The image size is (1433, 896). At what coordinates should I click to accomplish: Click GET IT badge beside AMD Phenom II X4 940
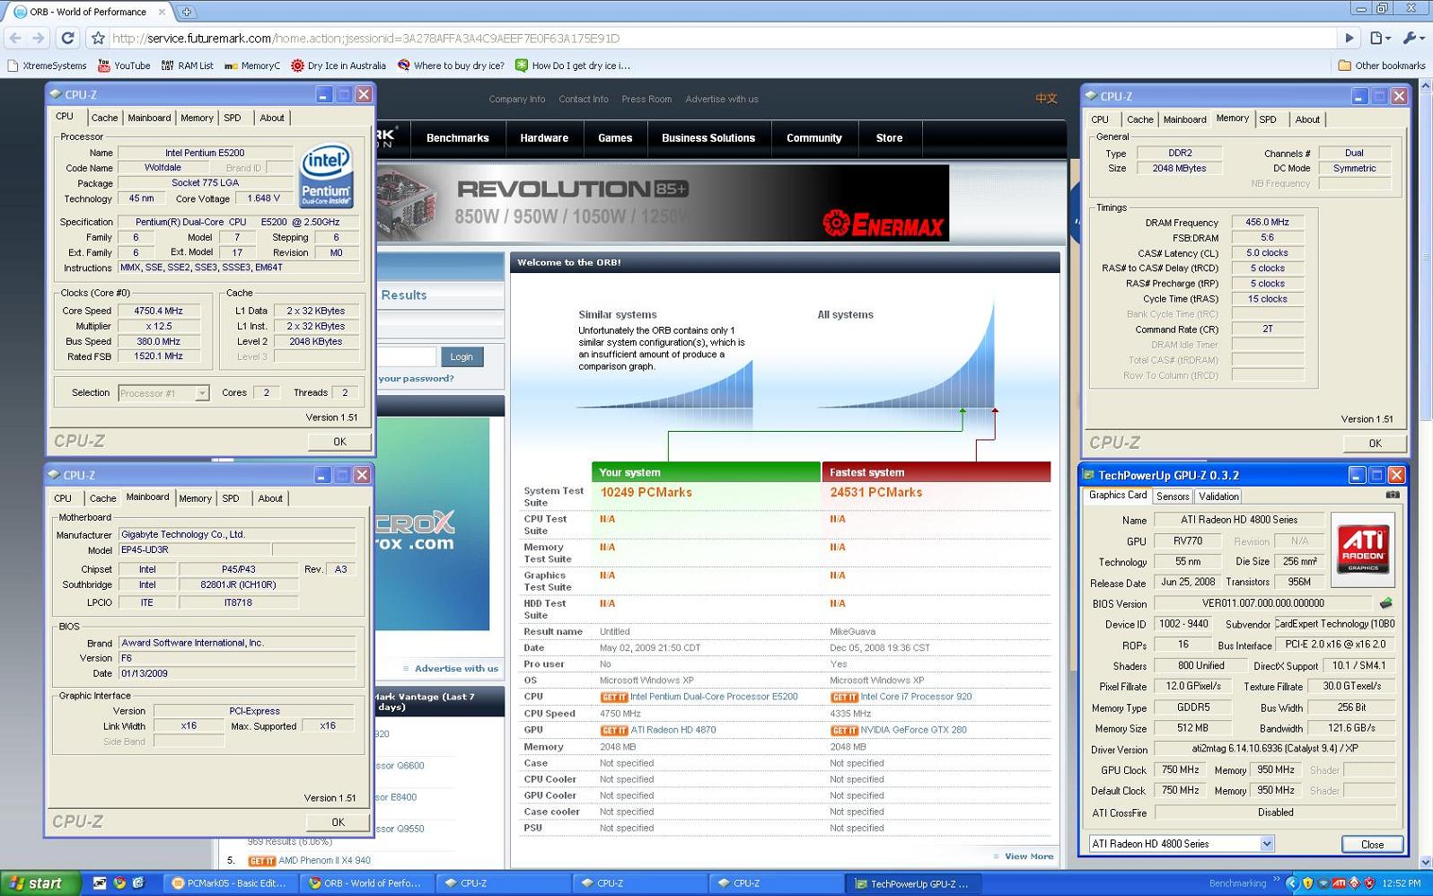click(x=262, y=861)
